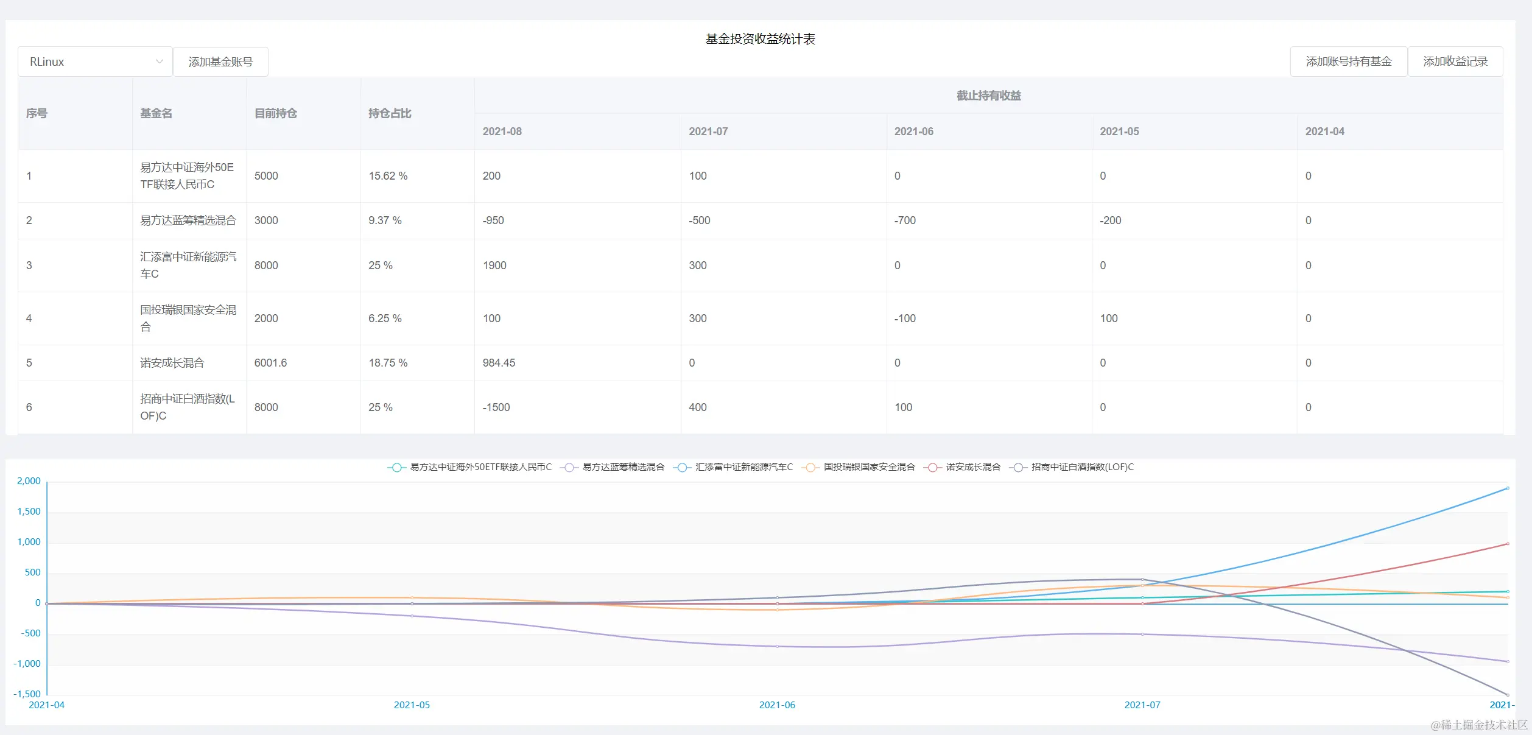
Task: Click the 2021-06 label on the chart axis
Action: coord(777,705)
